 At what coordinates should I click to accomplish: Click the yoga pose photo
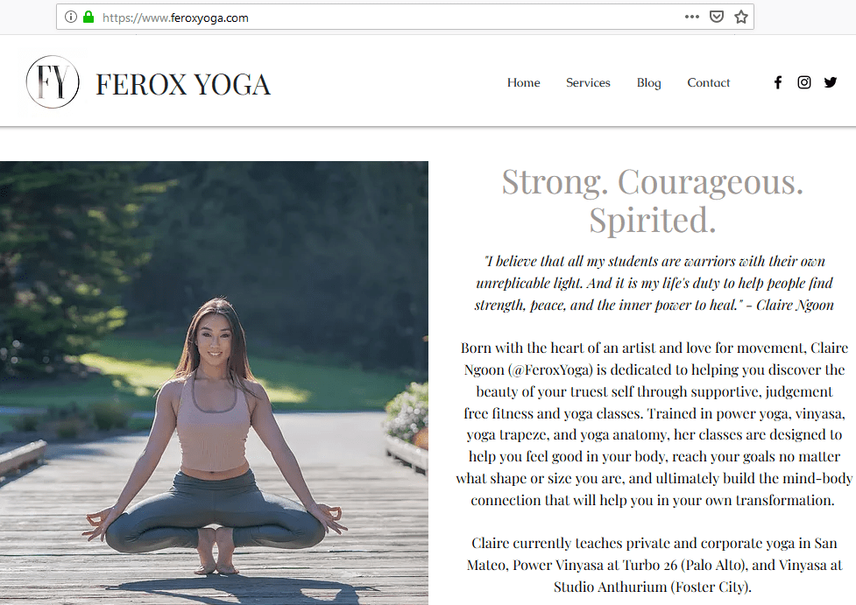coord(214,383)
